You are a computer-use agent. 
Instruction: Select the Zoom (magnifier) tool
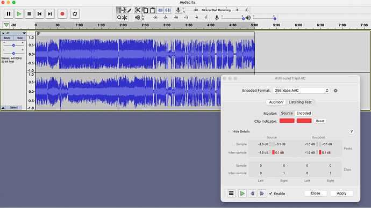[x=119, y=18]
